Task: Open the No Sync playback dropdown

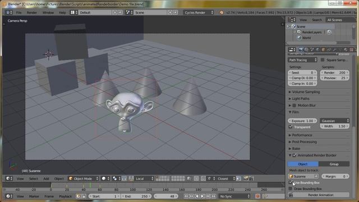Action: 234,196
